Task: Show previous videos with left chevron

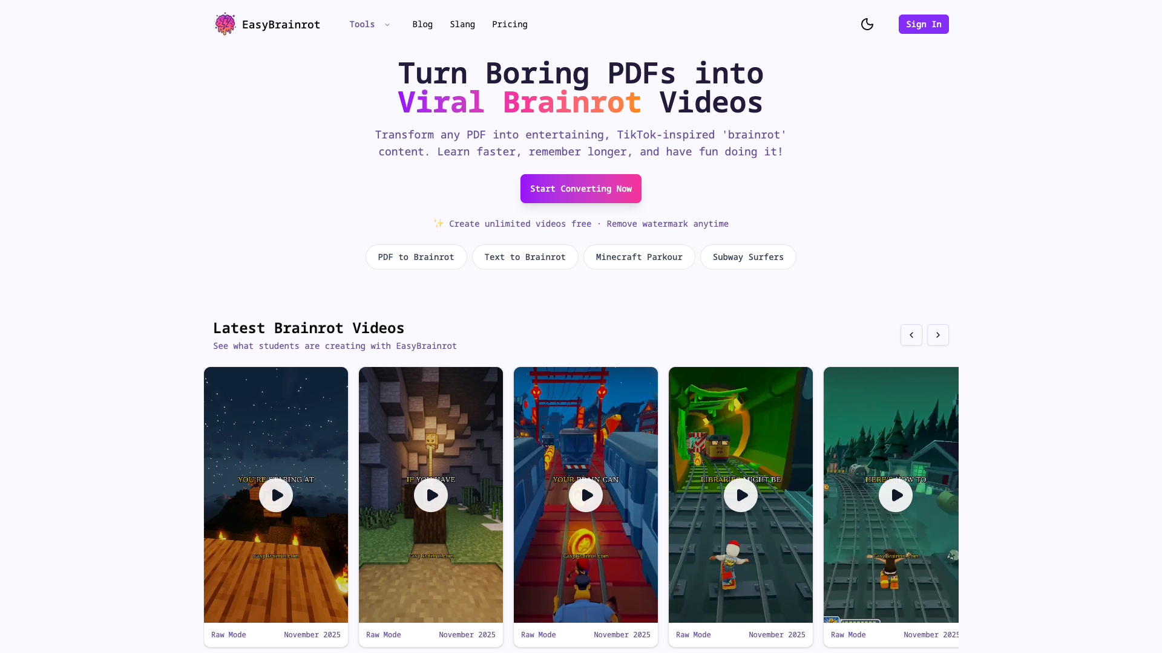Action: [911, 335]
